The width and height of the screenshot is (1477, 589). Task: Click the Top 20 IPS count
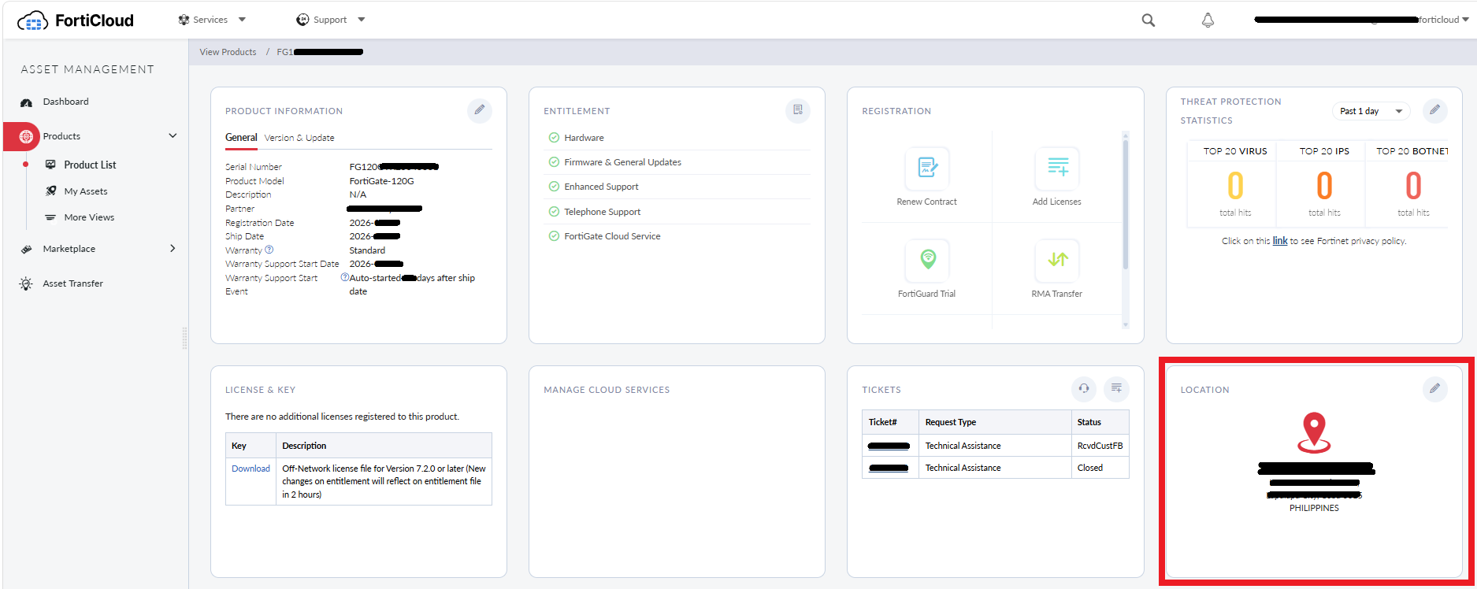pos(1324,186)
